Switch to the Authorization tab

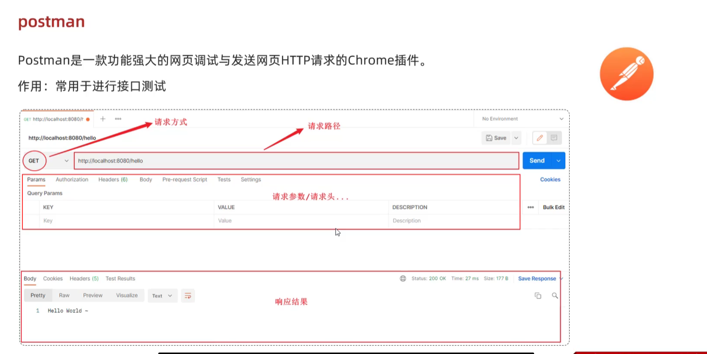(x=72, y=180)
